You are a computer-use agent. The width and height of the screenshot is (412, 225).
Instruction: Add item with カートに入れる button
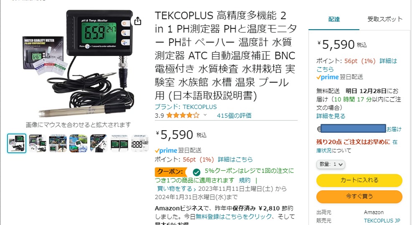359,180
